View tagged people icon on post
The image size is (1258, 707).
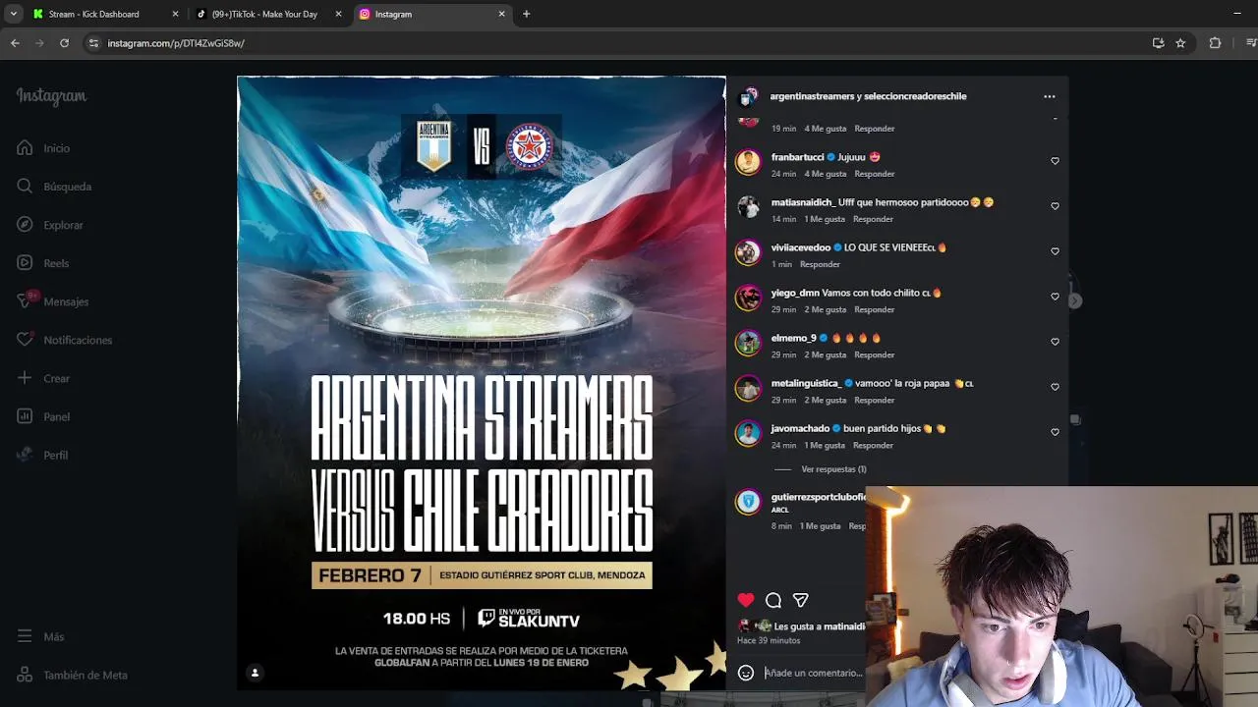255,673
